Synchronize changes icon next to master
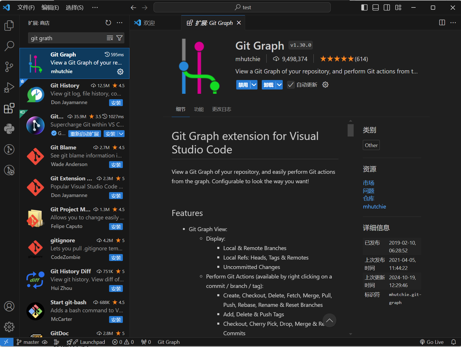This screenshot has width=461, height=347. (45, 342)
